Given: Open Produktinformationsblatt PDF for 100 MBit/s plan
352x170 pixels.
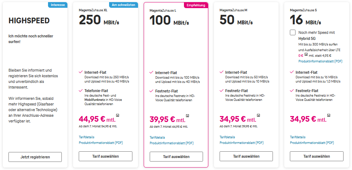Looking at the screenshot, I should click(172, 143).
